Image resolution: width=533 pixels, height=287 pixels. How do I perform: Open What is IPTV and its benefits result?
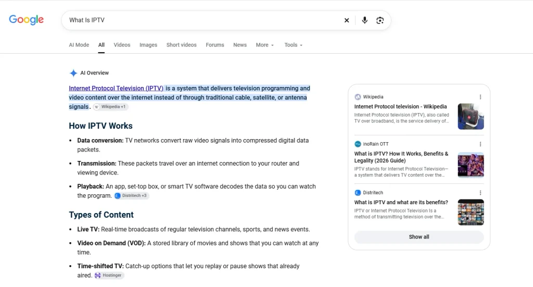click(x=401, y=202)
